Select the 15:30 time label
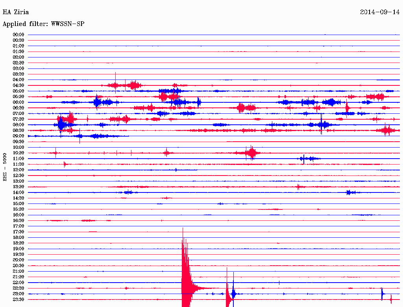Image resolution: width=403 pixels, height=307 pixels. 18,209
